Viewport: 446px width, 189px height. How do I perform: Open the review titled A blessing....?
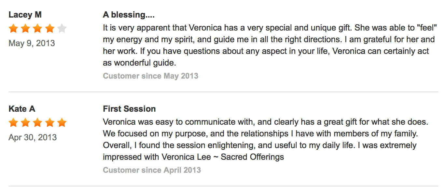tap(129, 15)
